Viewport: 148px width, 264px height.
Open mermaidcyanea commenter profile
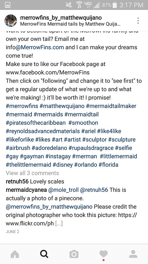(x=26, y=190)
